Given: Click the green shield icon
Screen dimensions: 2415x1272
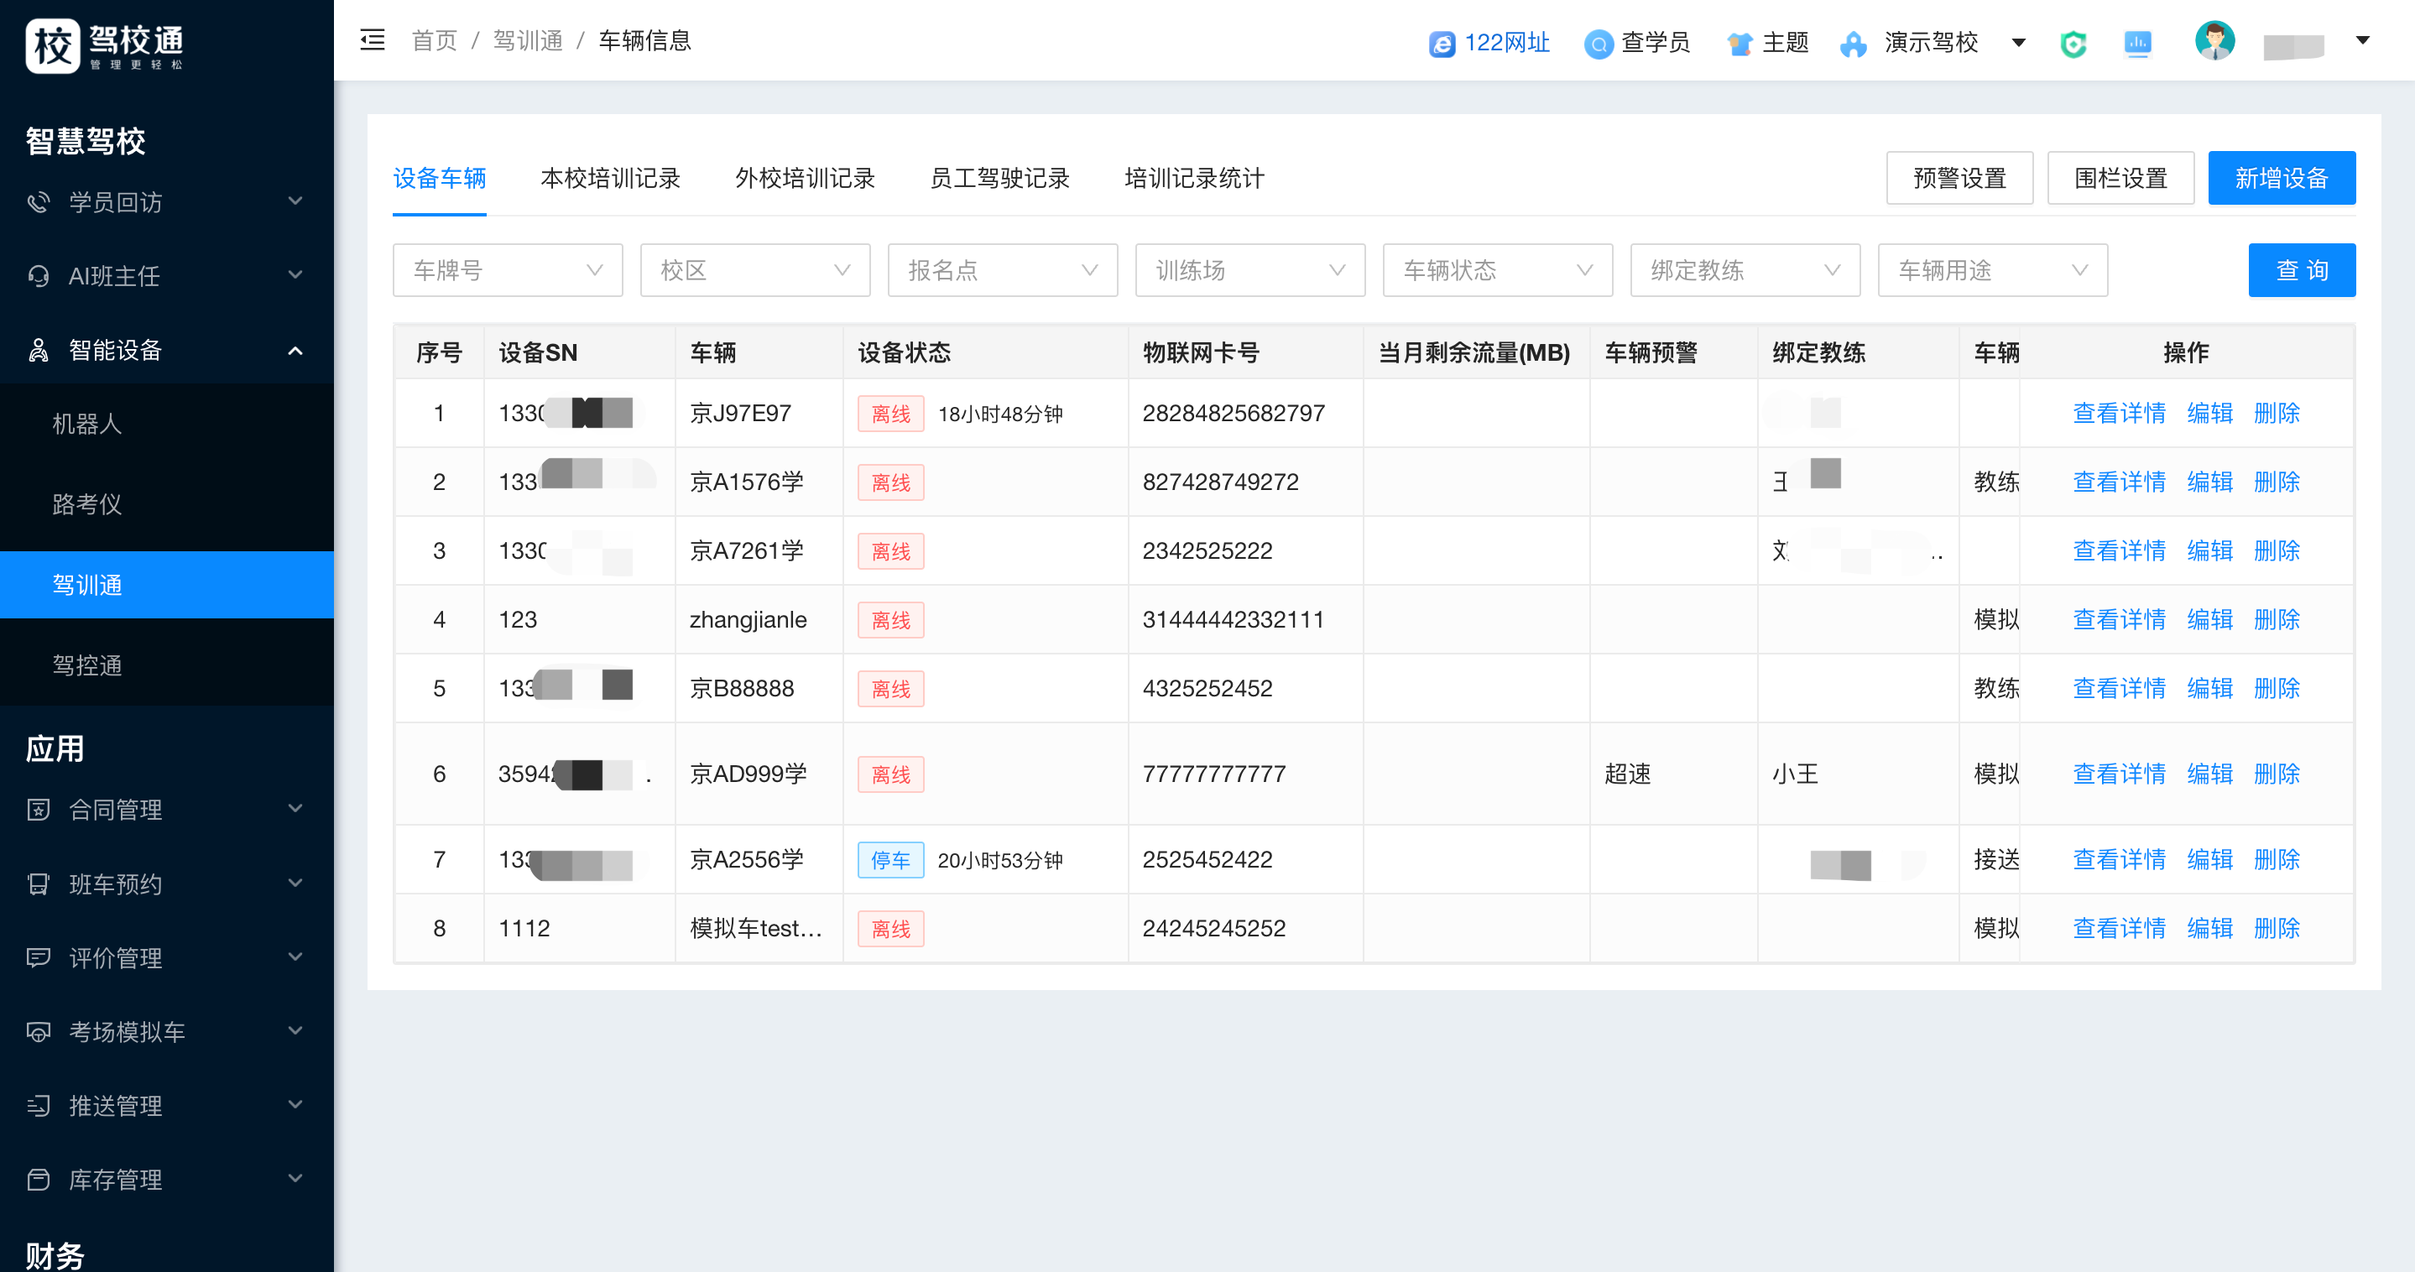Looking at the screenshot, I should click(x=2073, y=43).
